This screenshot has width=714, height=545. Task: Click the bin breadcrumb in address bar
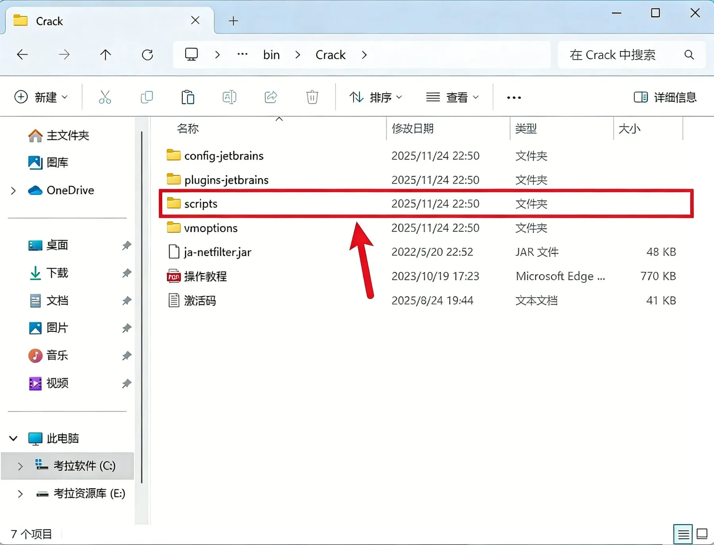click(272, 55)
